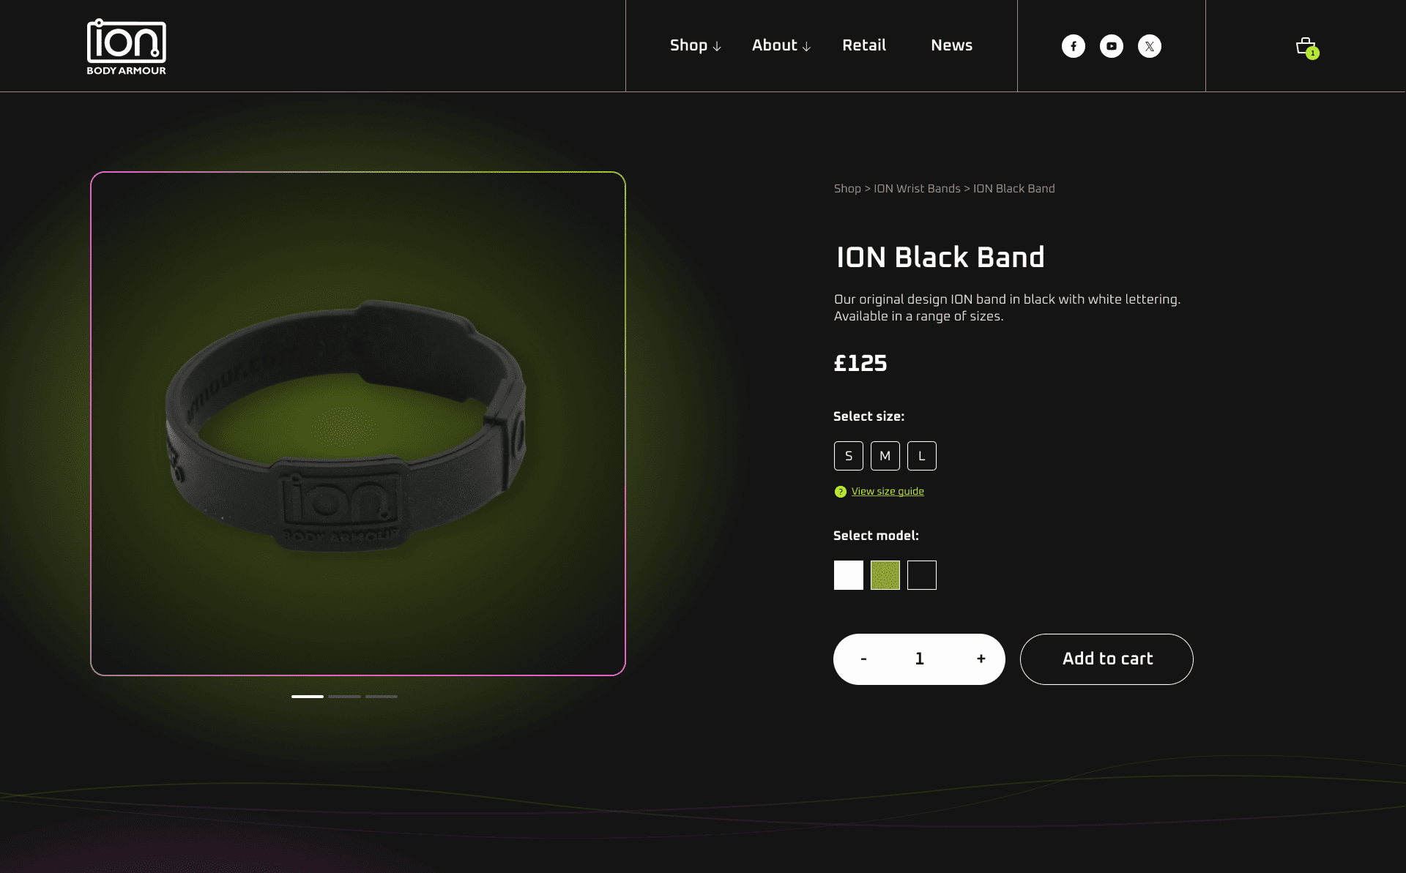Go to the News page

952,45
